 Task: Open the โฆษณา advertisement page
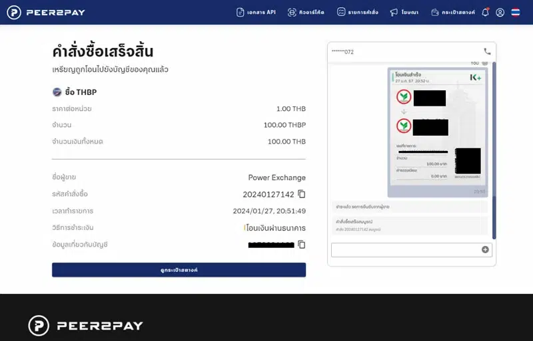[x=404, y=12]
